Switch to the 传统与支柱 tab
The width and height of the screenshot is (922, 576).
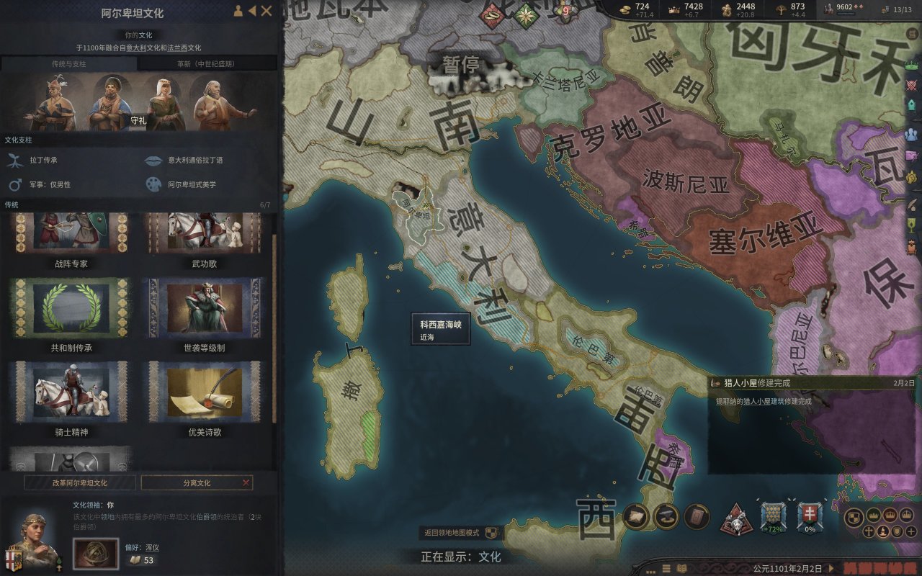[x=69, y=63]
